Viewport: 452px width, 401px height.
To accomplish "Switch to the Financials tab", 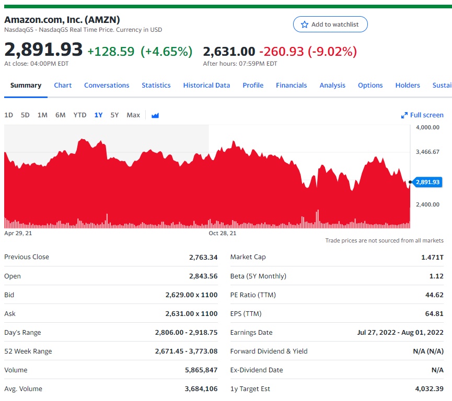I will (x=291, y=86).
